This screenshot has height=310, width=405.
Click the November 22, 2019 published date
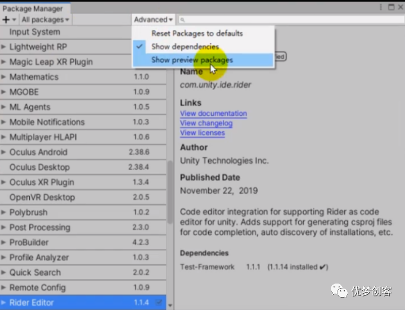pyautogui.click(x=219, y=191)
